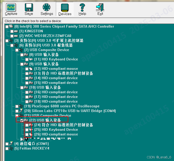This screenshot has width=174, height=161.
Task: Click mouse icon of [26] HID-compliant mouse
Action: [31, 134]
